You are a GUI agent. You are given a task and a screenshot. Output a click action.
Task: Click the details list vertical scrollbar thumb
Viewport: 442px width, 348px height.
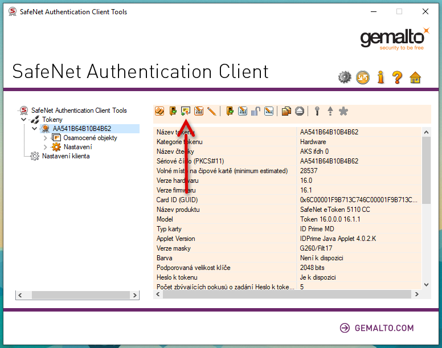(x=426, y=170)
